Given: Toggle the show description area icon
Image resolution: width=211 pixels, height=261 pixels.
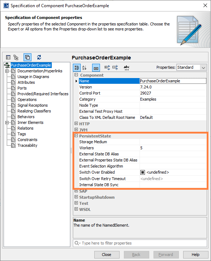Looking at the screenshot, I should tap(96, 68).
